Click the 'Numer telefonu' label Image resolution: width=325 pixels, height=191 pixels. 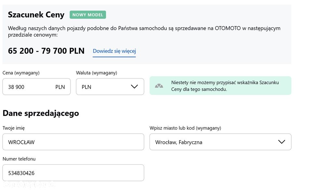pos(19,159)
